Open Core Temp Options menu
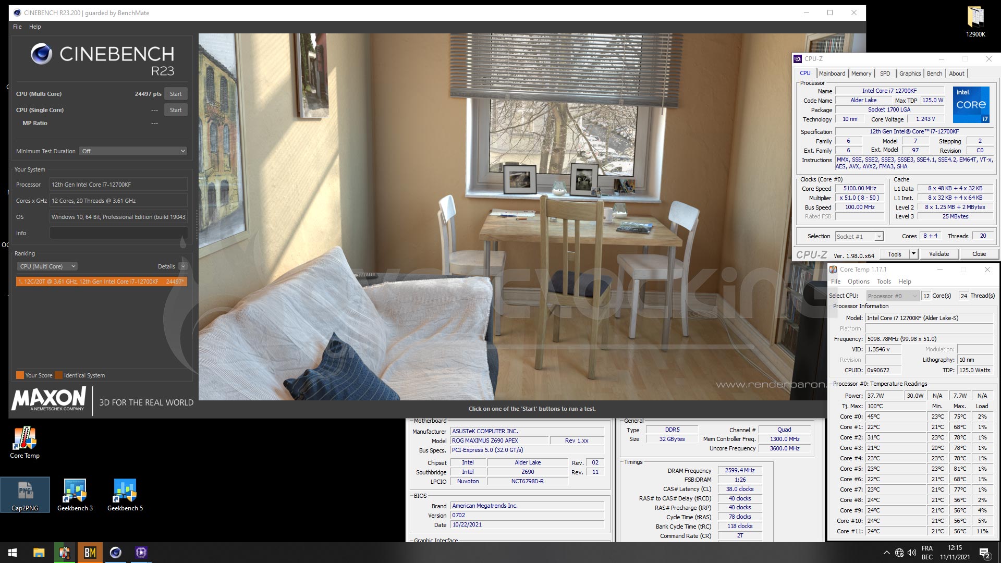This screenshot has height=563, width=1001. click(x=858, y=281)
